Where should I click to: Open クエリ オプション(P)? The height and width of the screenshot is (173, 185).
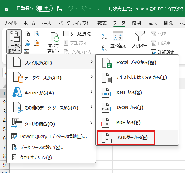[51, 157]
